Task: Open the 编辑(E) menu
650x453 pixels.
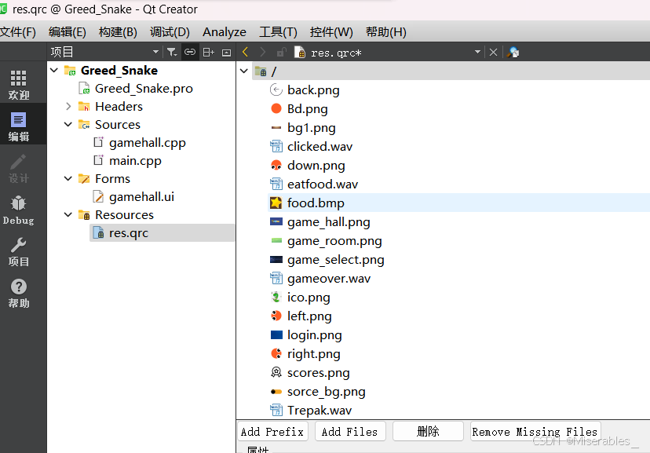Action: [68, 32]
